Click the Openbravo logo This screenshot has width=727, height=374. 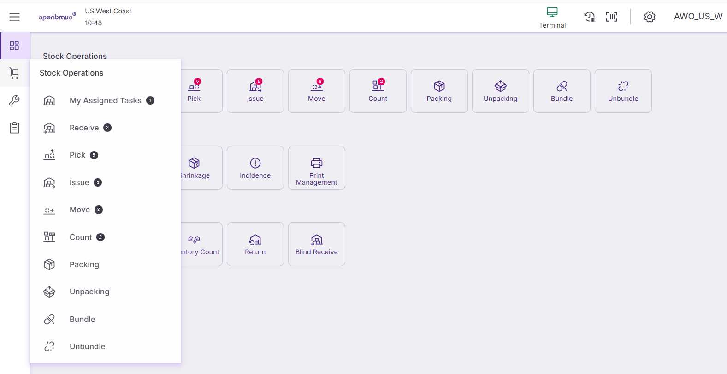[x=57, y=17]
